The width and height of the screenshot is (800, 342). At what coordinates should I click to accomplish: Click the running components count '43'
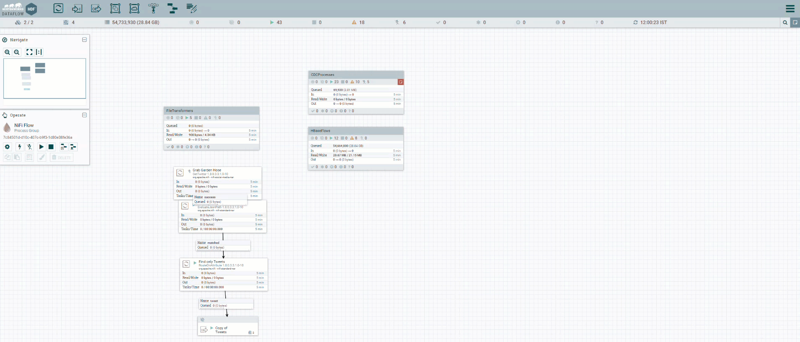pos(276,23)
